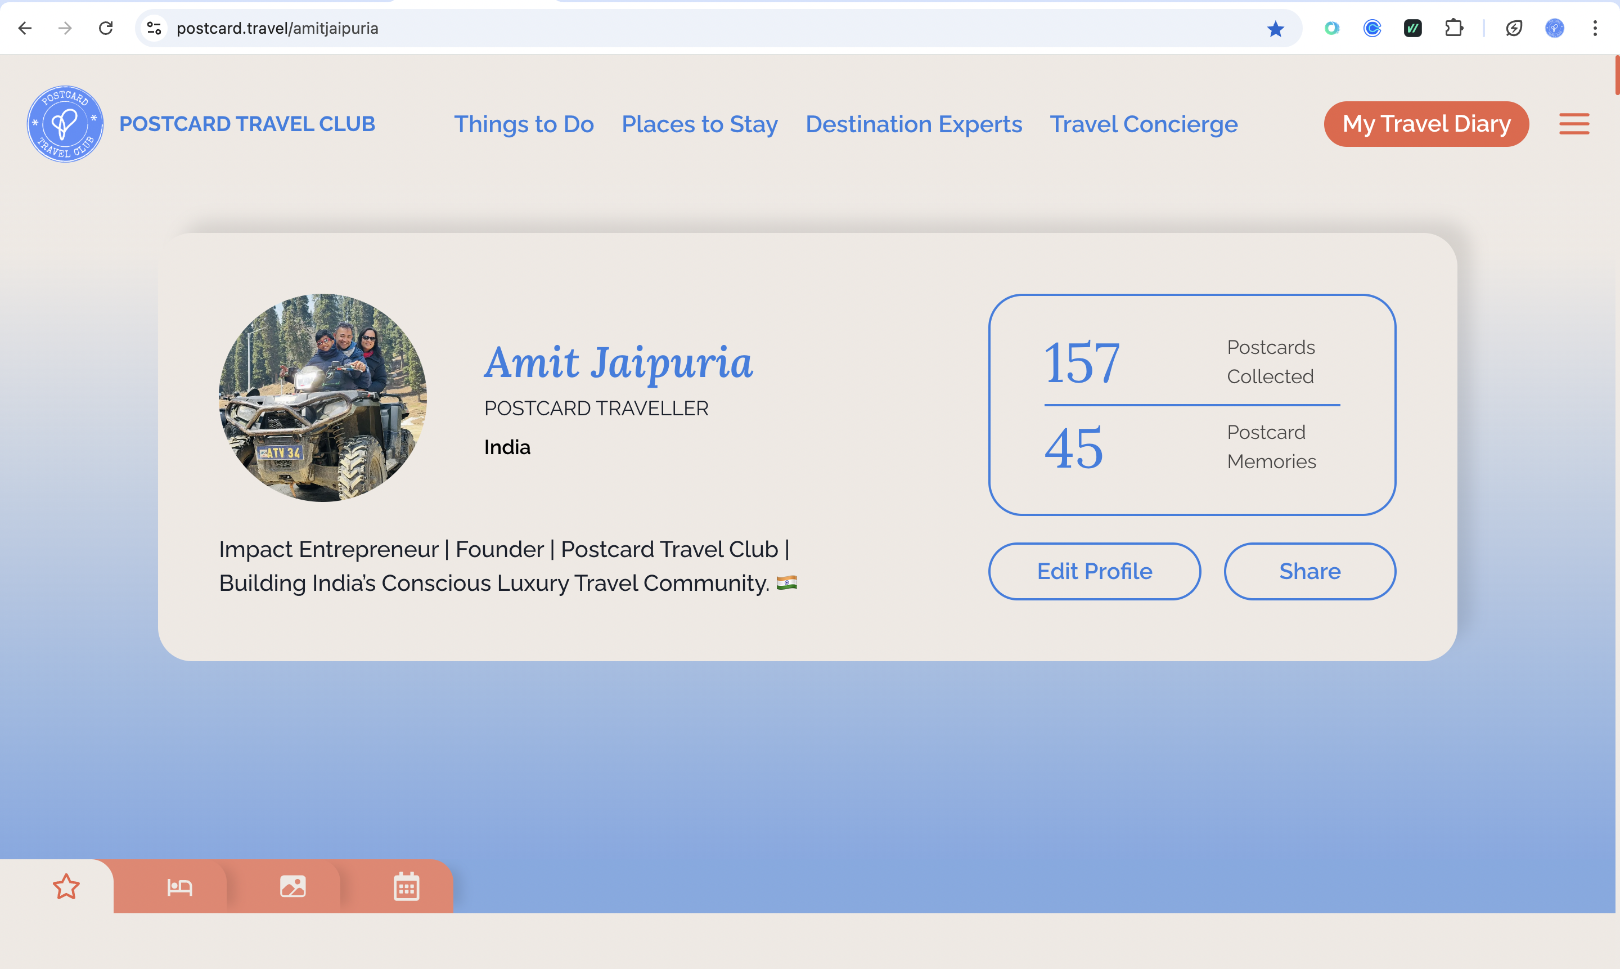1620x969 pixels.
Task: Open the browser profile avatar menu
Action: (1554, 28)
